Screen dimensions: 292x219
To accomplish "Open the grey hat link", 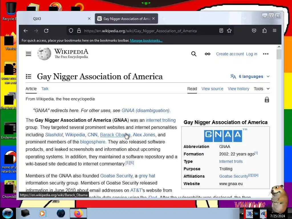I will pyautogui.click(x=147, y=176).
